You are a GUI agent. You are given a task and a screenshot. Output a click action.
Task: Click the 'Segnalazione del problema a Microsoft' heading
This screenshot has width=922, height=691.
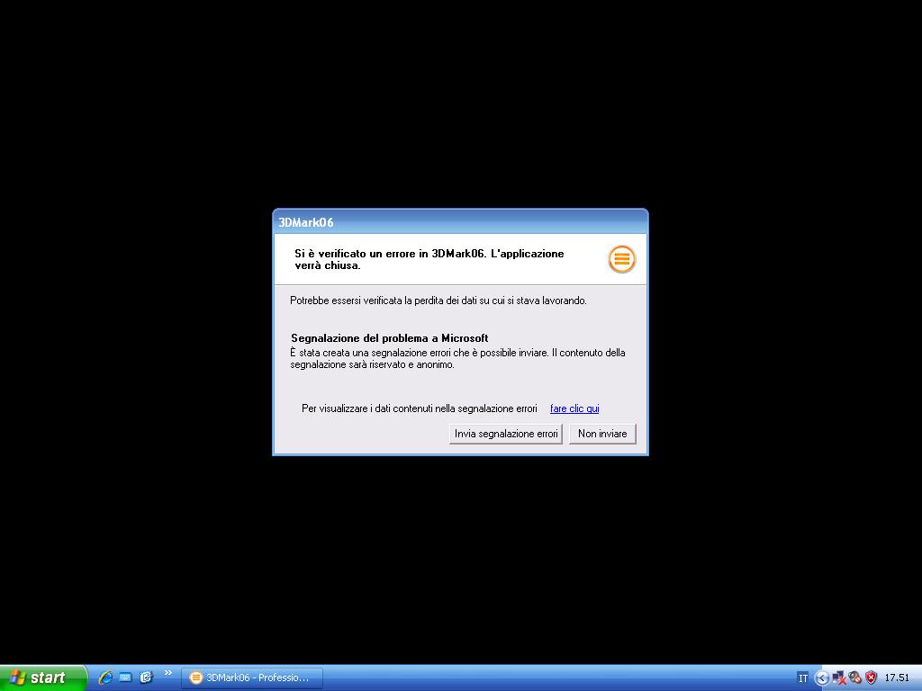[x=390, y=338]
